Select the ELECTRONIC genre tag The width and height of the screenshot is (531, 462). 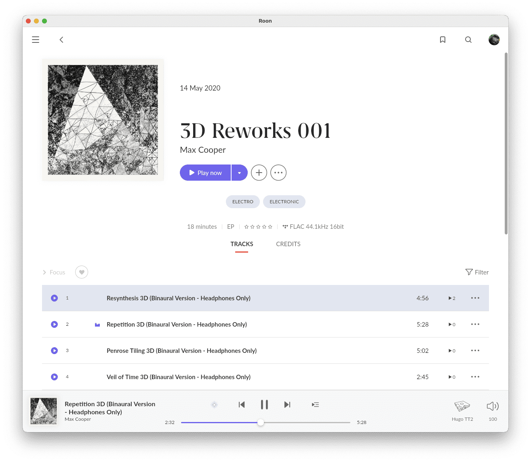(284, 202)
